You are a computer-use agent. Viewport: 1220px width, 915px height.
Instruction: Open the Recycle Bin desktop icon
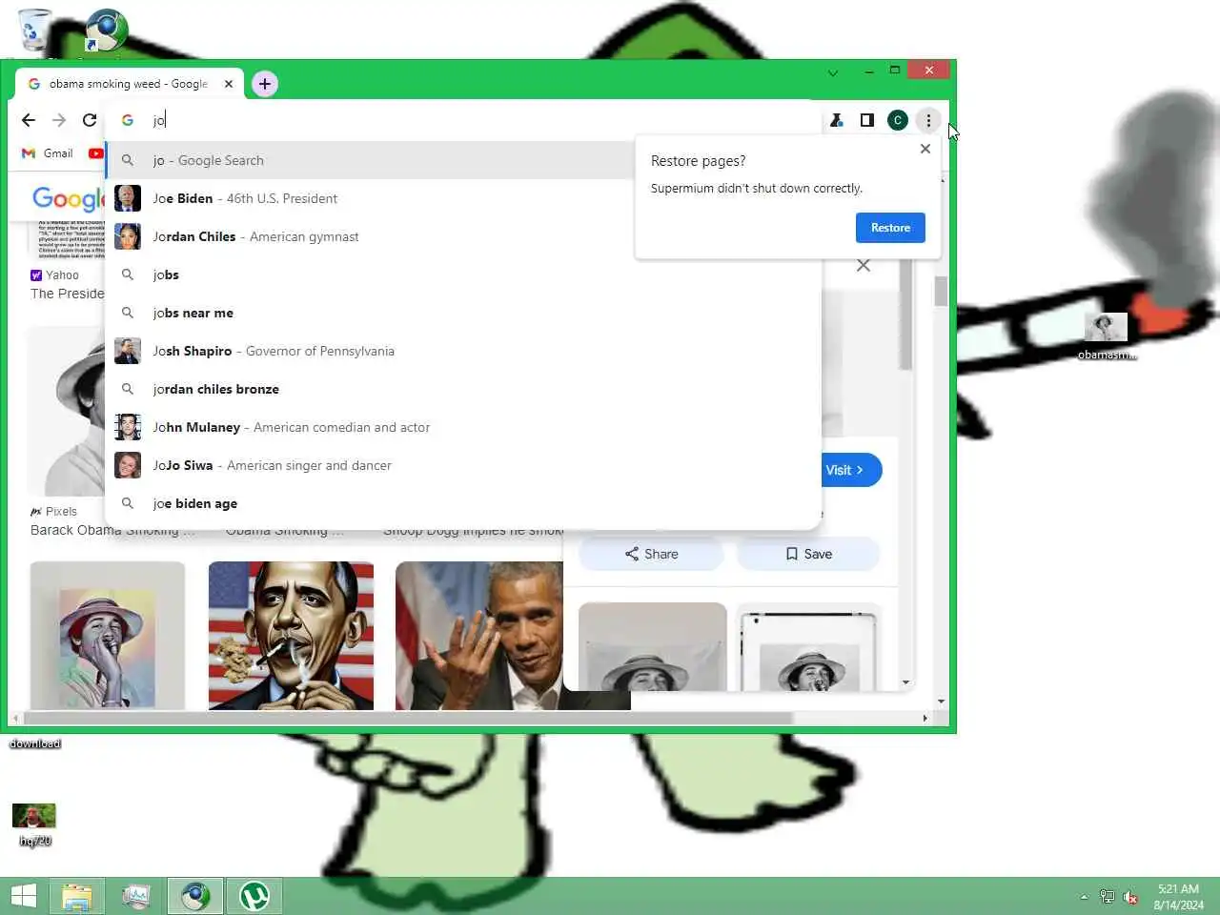click(35, 29)
